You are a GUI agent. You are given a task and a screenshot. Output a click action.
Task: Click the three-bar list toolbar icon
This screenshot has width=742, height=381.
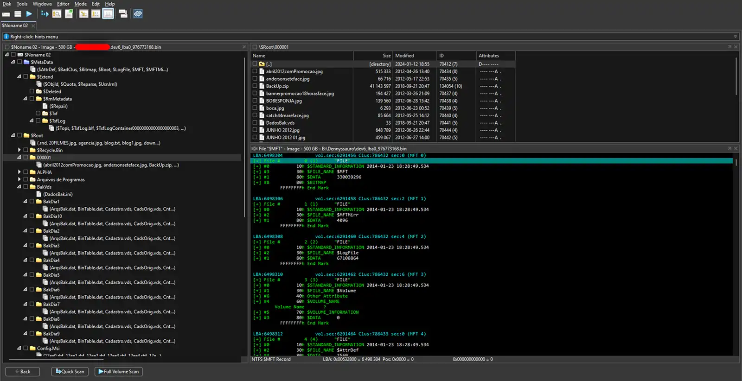[18, 14]
